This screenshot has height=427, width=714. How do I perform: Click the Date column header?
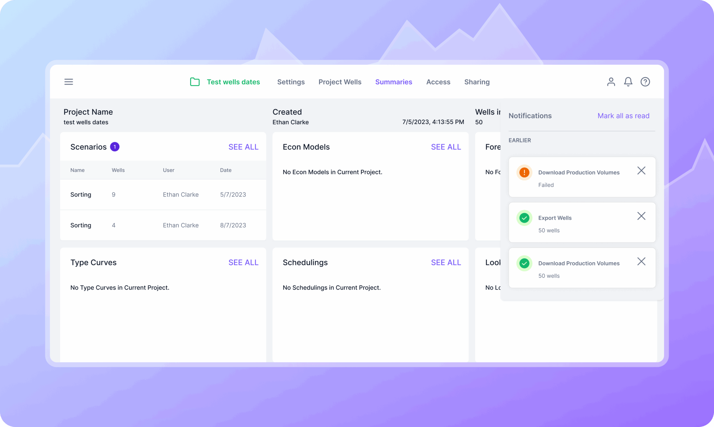click(226, 170)
